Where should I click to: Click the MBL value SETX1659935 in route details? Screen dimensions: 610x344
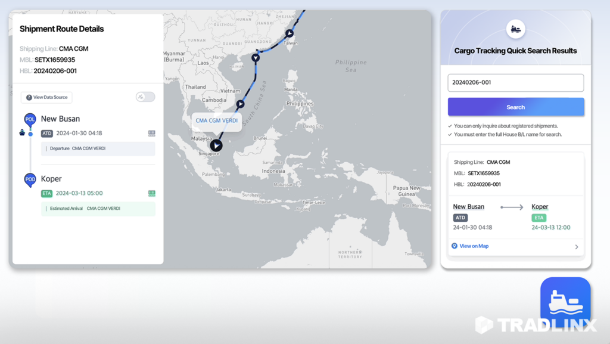(x=55, y=60)
